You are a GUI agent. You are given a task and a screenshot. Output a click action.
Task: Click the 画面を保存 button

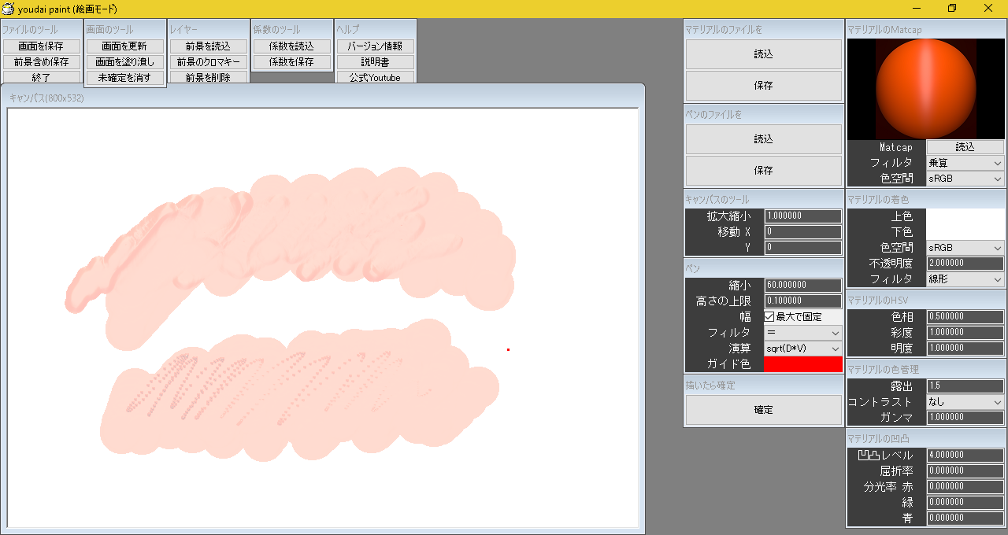coord(42,46)
